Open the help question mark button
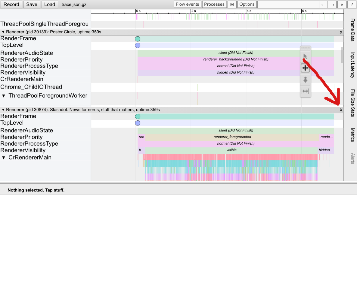 click(351, 5)
